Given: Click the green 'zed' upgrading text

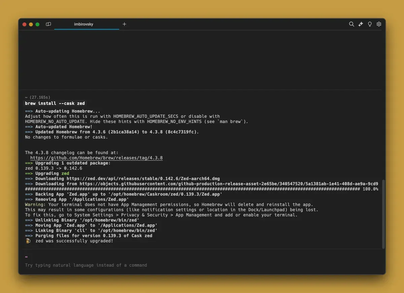Looking at the screenshot, I should point(65,174).
